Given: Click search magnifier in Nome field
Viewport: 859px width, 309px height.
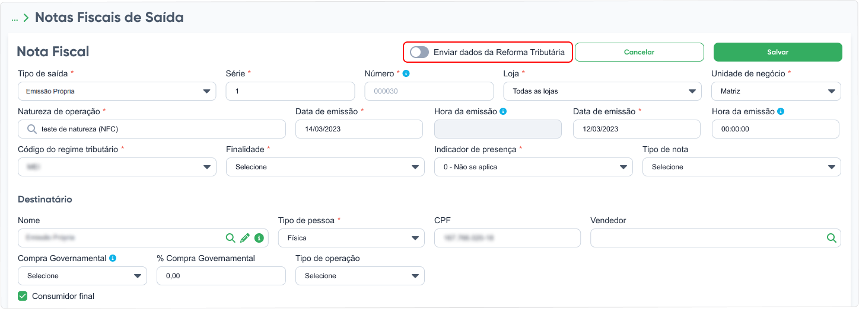Looking at the screenshot, I should pos(230,238).
